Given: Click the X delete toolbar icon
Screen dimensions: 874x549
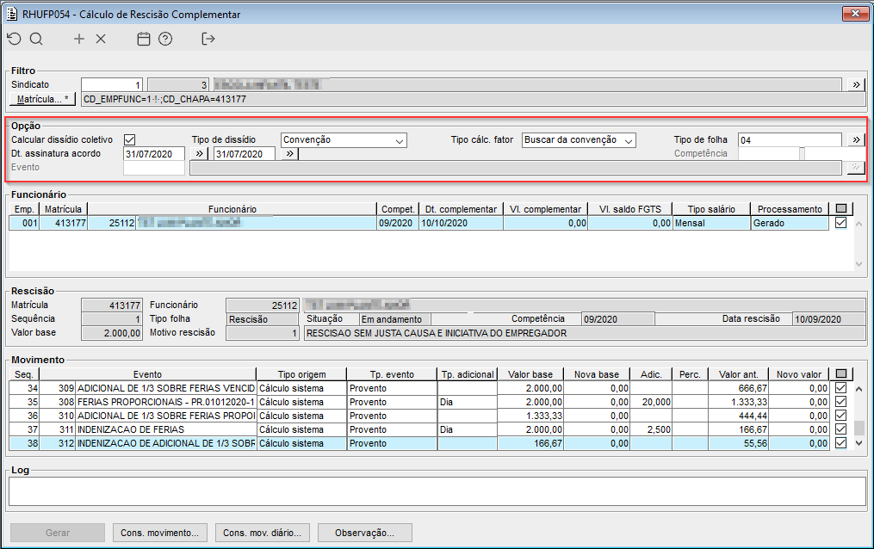Looking at the screenshot, I should (101, 39).
